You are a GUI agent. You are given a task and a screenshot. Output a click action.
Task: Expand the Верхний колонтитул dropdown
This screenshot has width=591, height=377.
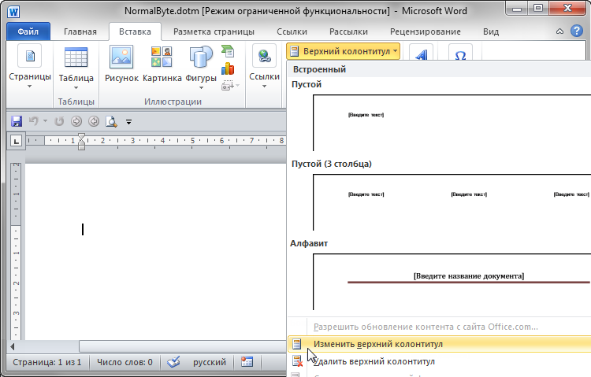[395, 51]
